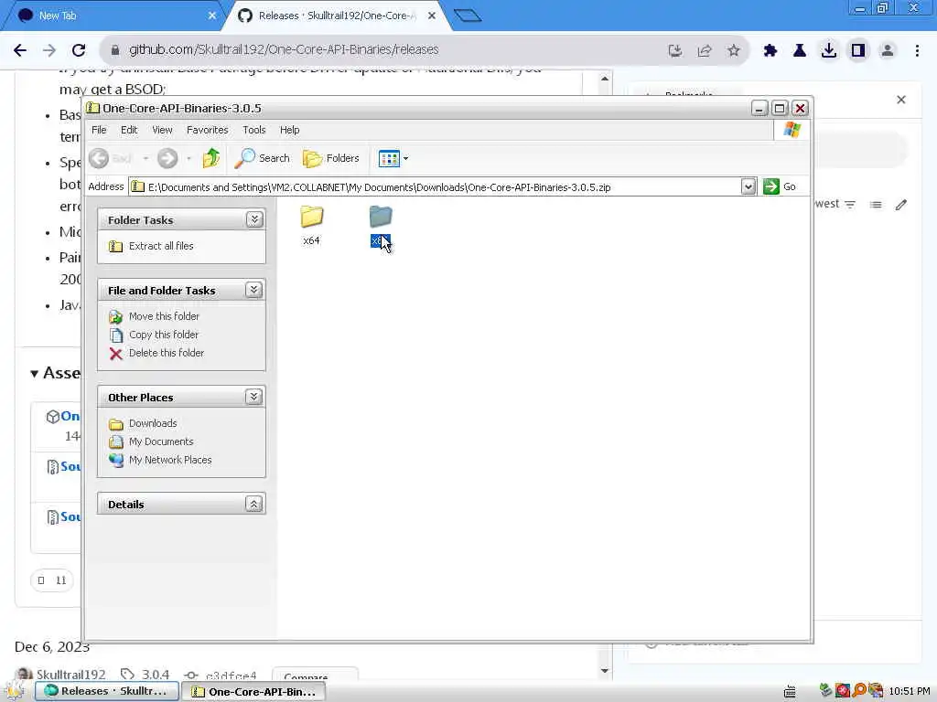Open a new browser tab

[468, 16]
